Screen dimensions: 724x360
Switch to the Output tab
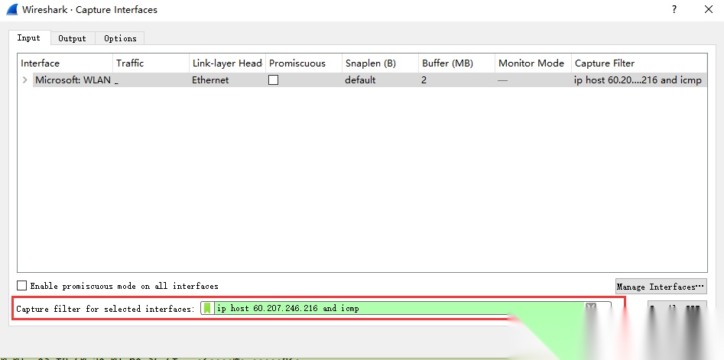[72, 38]
